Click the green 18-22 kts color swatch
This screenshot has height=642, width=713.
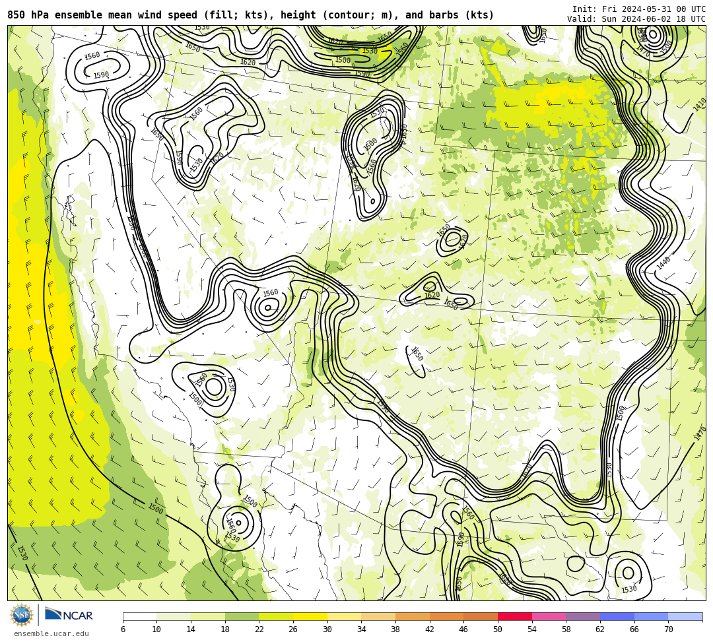242,616
